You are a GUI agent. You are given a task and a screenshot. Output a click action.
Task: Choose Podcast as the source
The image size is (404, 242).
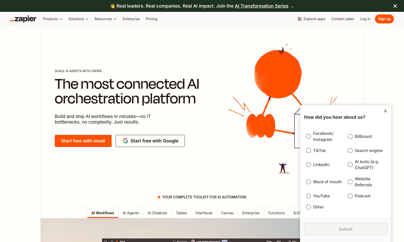tap(350, 196)
